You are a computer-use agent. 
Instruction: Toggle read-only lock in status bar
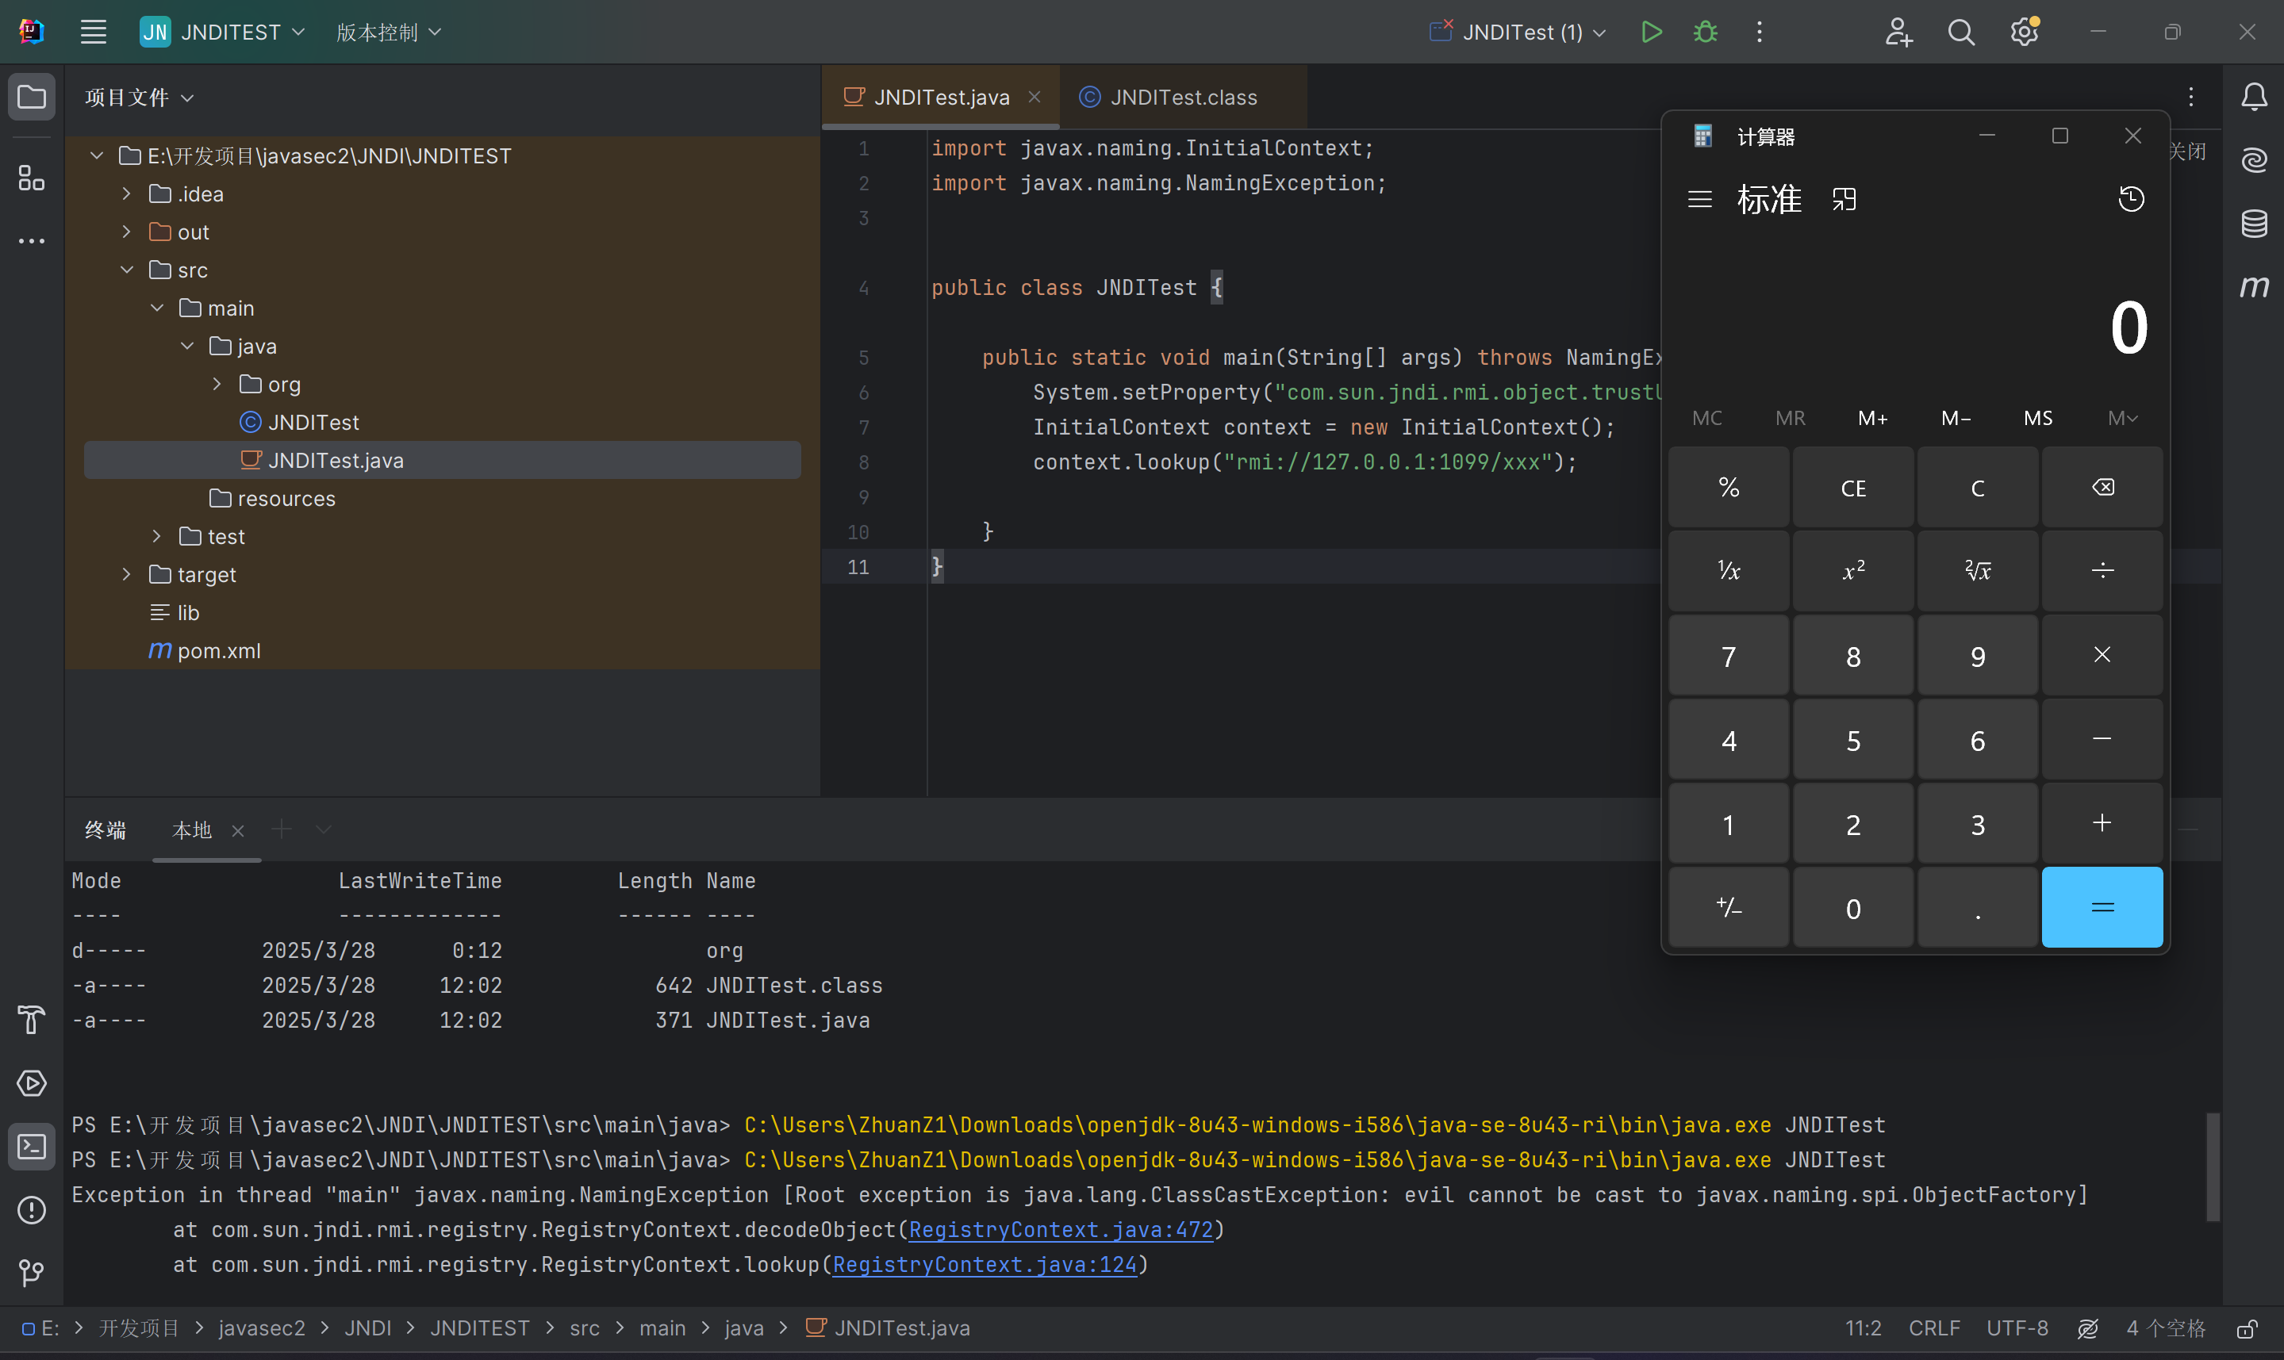[2247, 1329]
